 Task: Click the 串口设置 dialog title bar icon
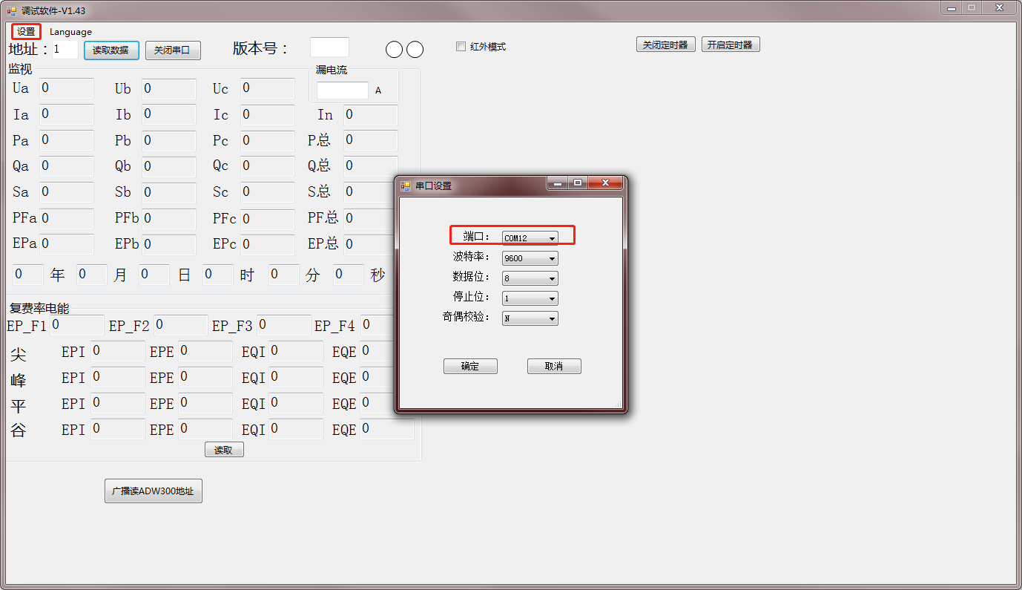coord(406,186)
